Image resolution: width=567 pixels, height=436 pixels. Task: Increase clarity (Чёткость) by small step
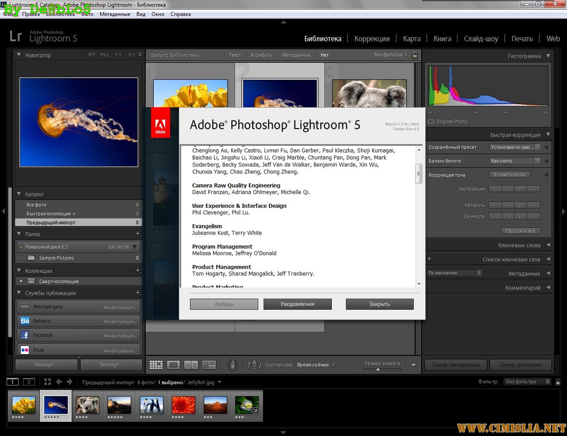pos(521,205)
